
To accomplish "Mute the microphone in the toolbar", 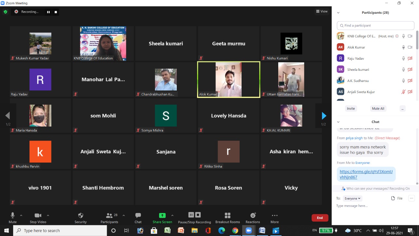I will click(12, 218).
